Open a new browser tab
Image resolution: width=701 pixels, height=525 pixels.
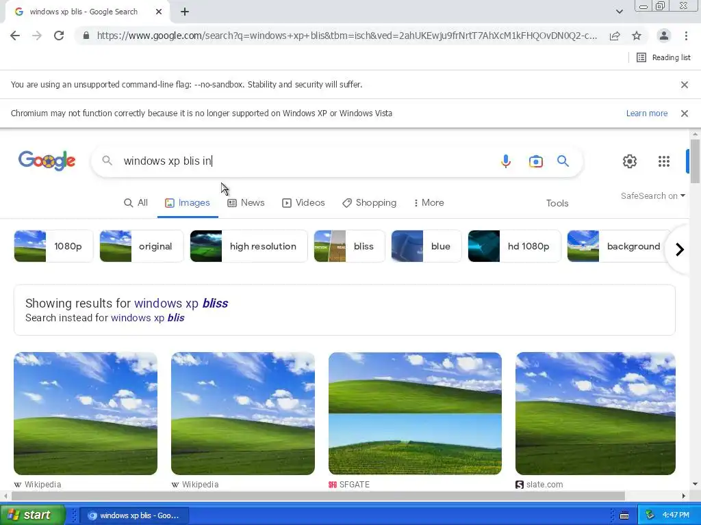click(x=185, y=12)
